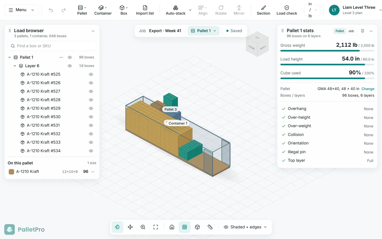
Task: Toggle the floor grid icon
Action: coord(185,227)
